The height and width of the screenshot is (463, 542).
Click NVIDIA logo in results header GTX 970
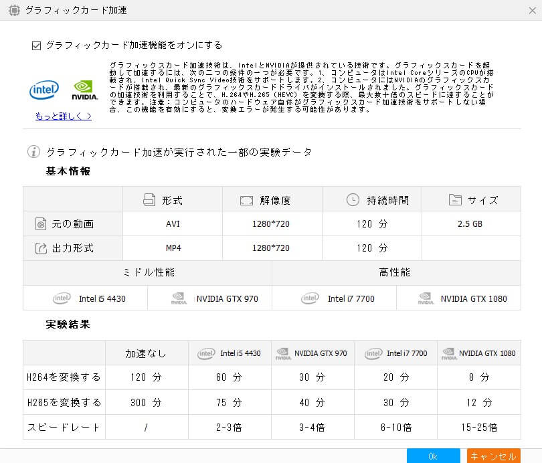284,353
